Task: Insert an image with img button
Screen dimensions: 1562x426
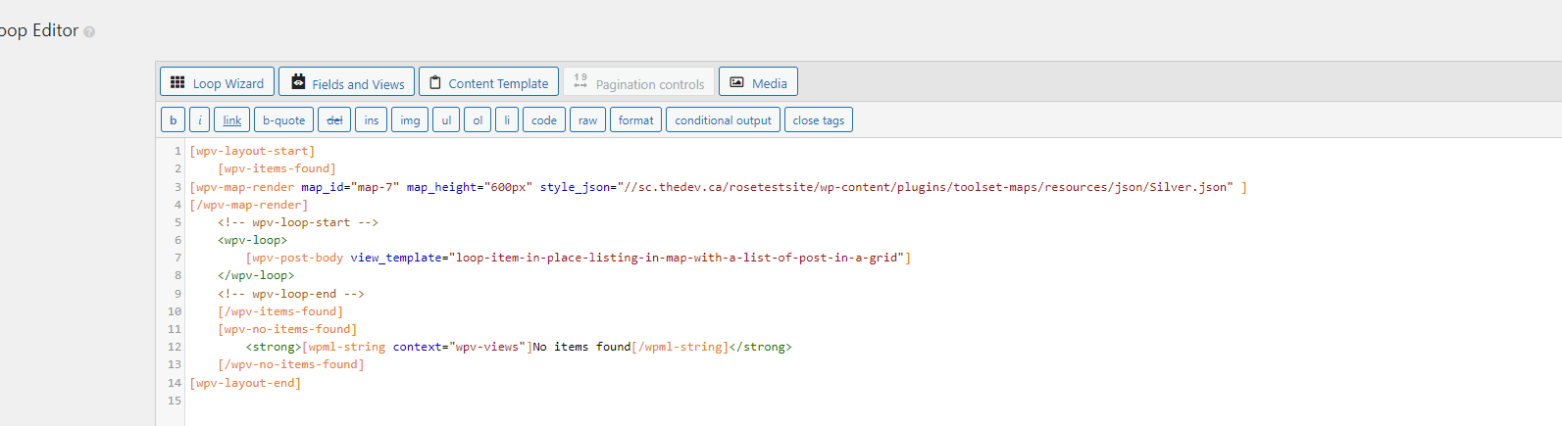Action: [x=410, y=119]
